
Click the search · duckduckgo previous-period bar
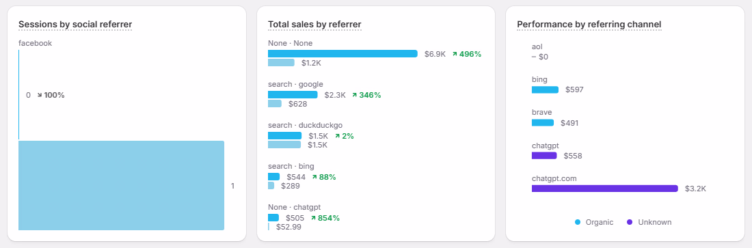pyautogui.click(x=284, y=144)
